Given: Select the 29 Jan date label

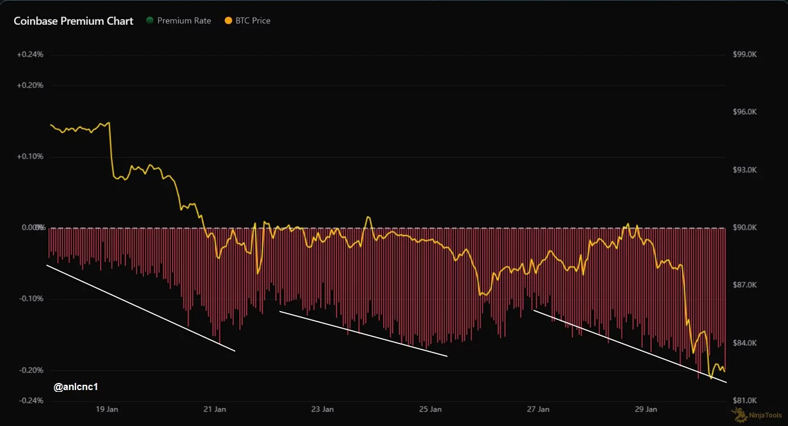Looking at the screenshot, I should 647,409.
